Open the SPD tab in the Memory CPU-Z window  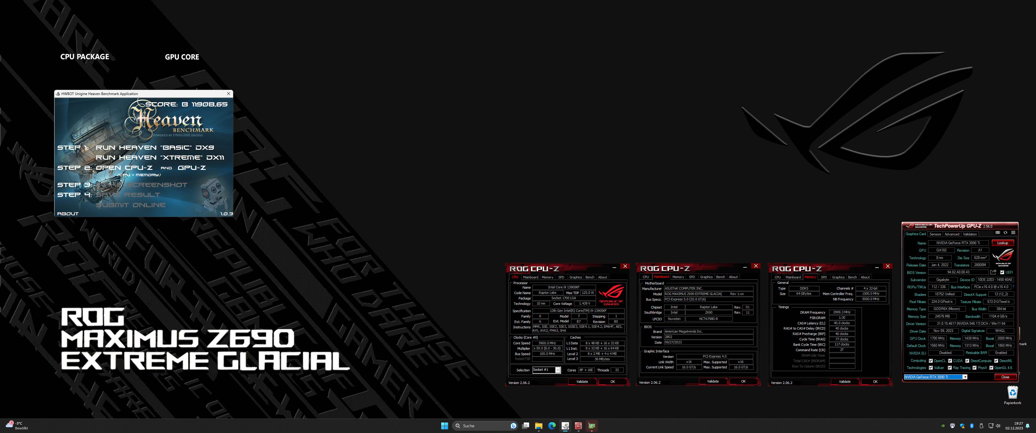pos(824,277)
